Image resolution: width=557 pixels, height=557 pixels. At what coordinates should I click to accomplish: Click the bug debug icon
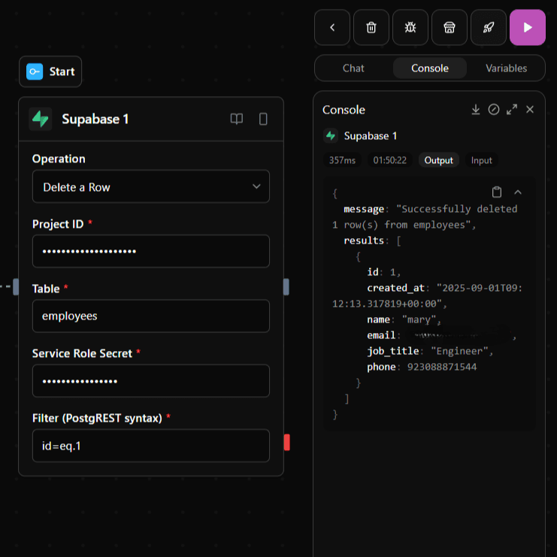[410, 28]
